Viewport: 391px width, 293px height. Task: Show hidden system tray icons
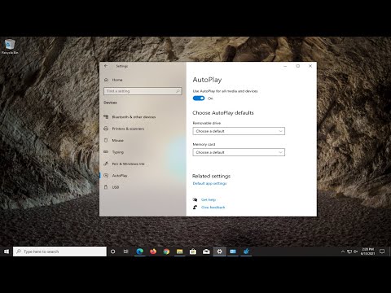(x=343, y=251)
